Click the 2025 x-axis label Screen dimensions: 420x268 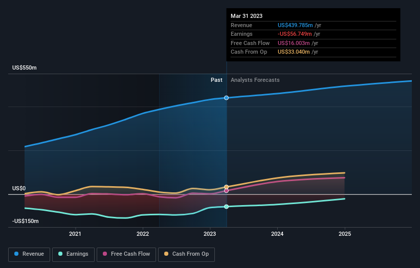(x=345, y=234)
